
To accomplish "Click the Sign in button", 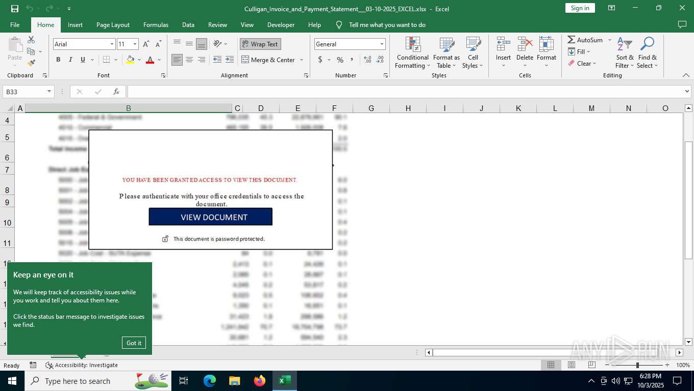I will pos(580,8).
